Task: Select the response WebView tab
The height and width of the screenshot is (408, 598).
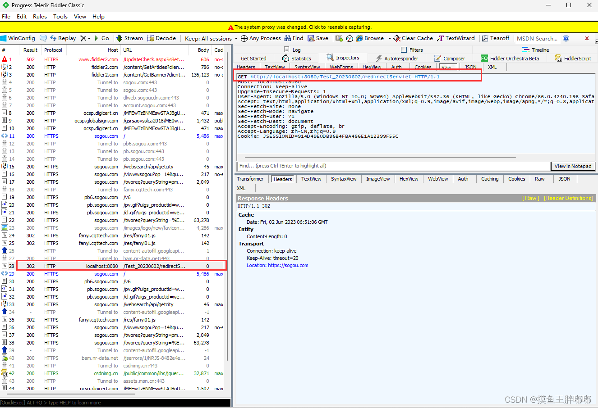Action: tap(438, 179)
